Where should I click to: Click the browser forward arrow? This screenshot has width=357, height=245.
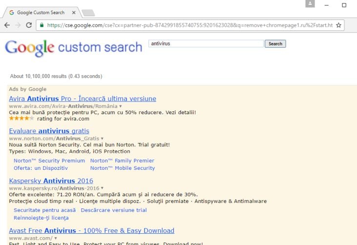tap(18, 25)
